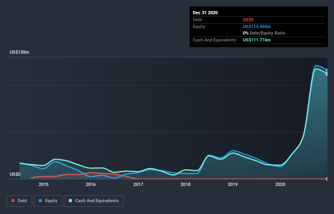Click the Dec 31 2020 tooltip date

pyautogui.click(x=205, y=13)
